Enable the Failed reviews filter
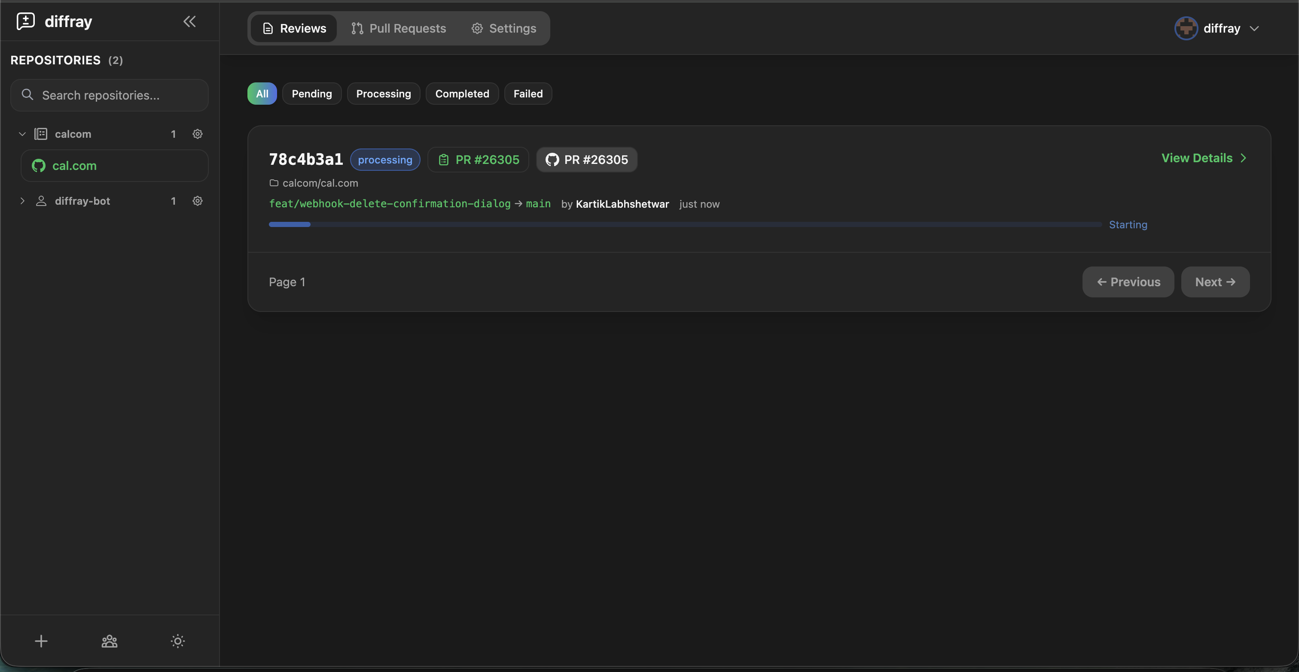This screenshot has width=1299, height=672. coord(528,93)
